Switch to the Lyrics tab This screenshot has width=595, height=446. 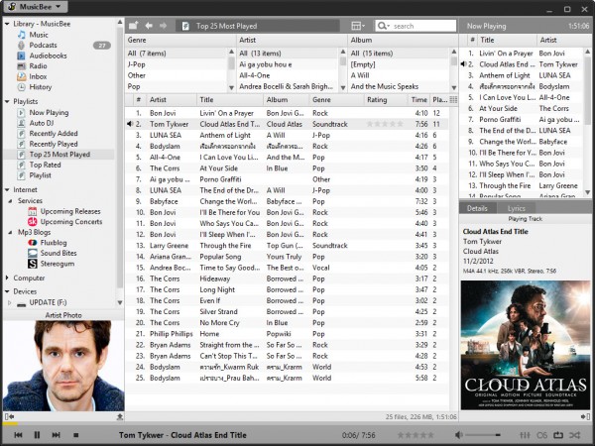(x=517, y=208)
